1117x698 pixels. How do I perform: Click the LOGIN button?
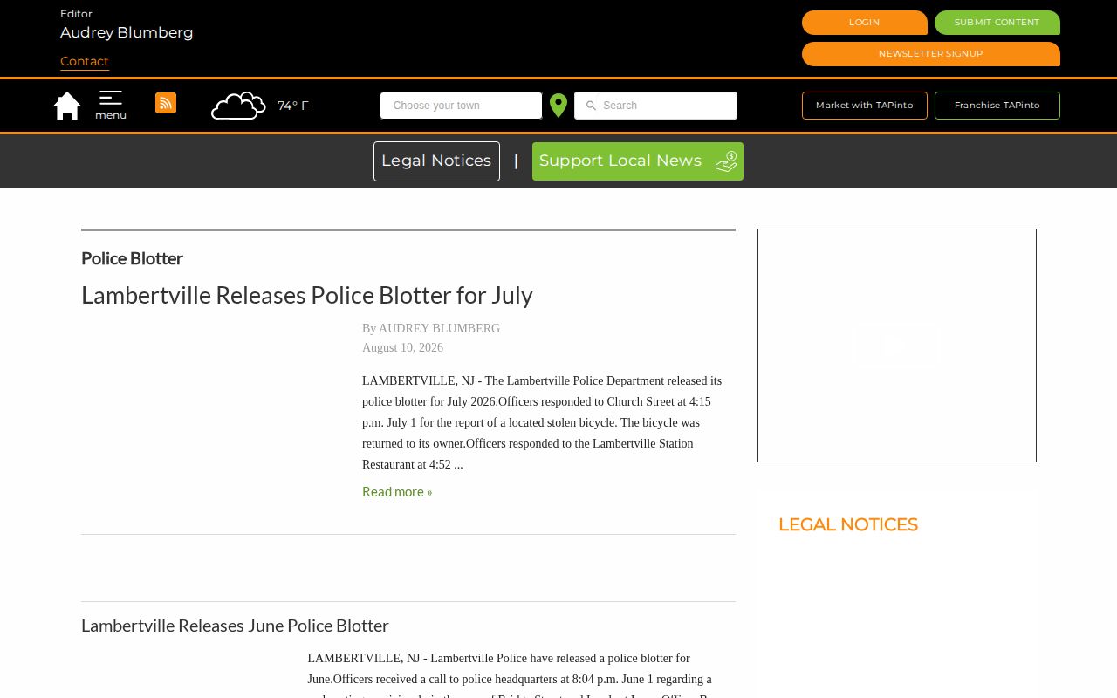click(865, 23)
